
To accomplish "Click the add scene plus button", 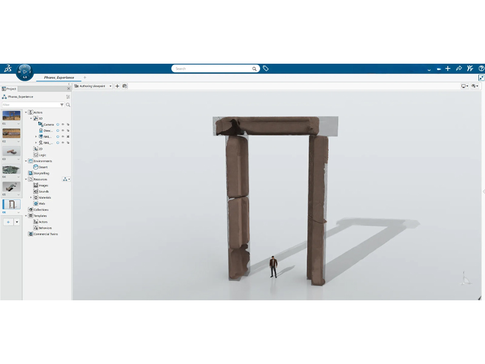I will pyautogui.click(x=8, y=222).
